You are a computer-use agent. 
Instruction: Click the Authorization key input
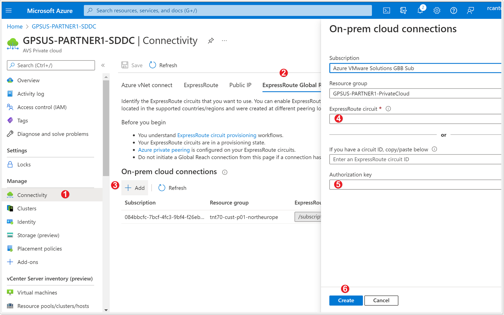(x=415, y=185)
